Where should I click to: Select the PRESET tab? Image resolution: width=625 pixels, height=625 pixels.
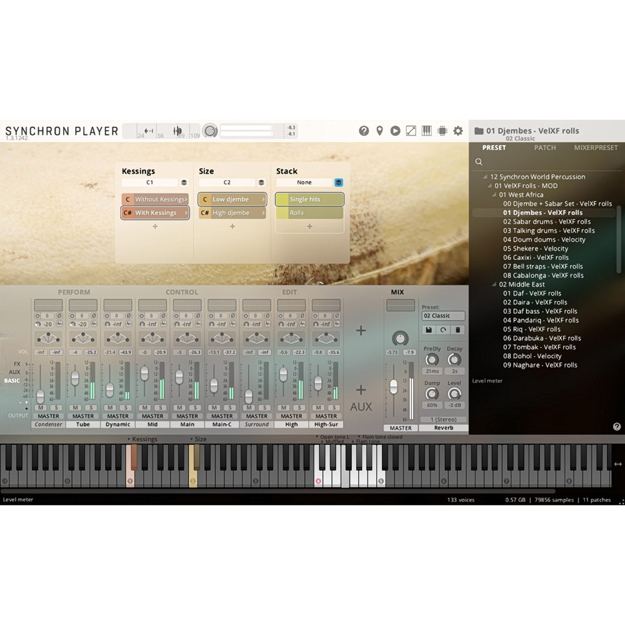(494, 147)
